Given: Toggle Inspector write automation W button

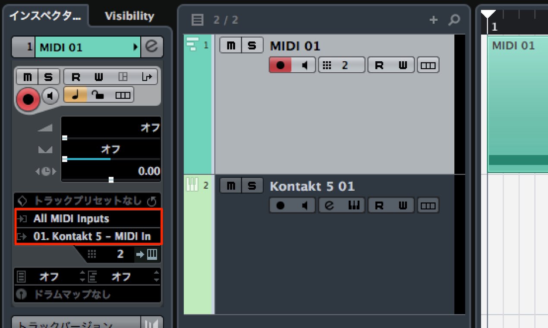Looking at the screenshot, I should pyautogui.click(x=99, y=77).
